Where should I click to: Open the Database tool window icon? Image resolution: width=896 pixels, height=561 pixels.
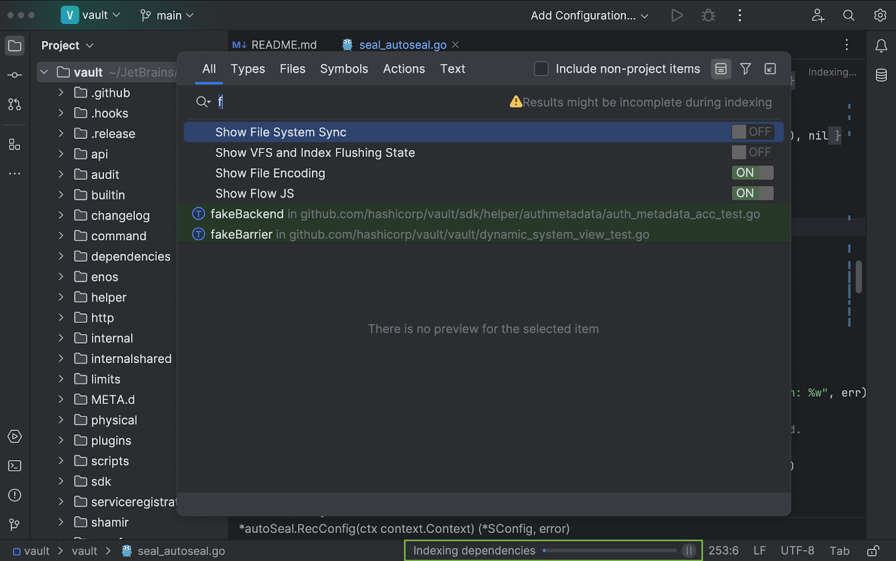tap(881, 75)
